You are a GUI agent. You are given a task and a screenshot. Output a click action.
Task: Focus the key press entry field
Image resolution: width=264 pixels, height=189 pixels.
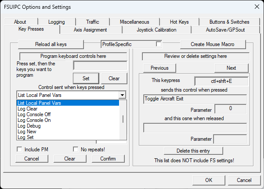tap(100, 66)
